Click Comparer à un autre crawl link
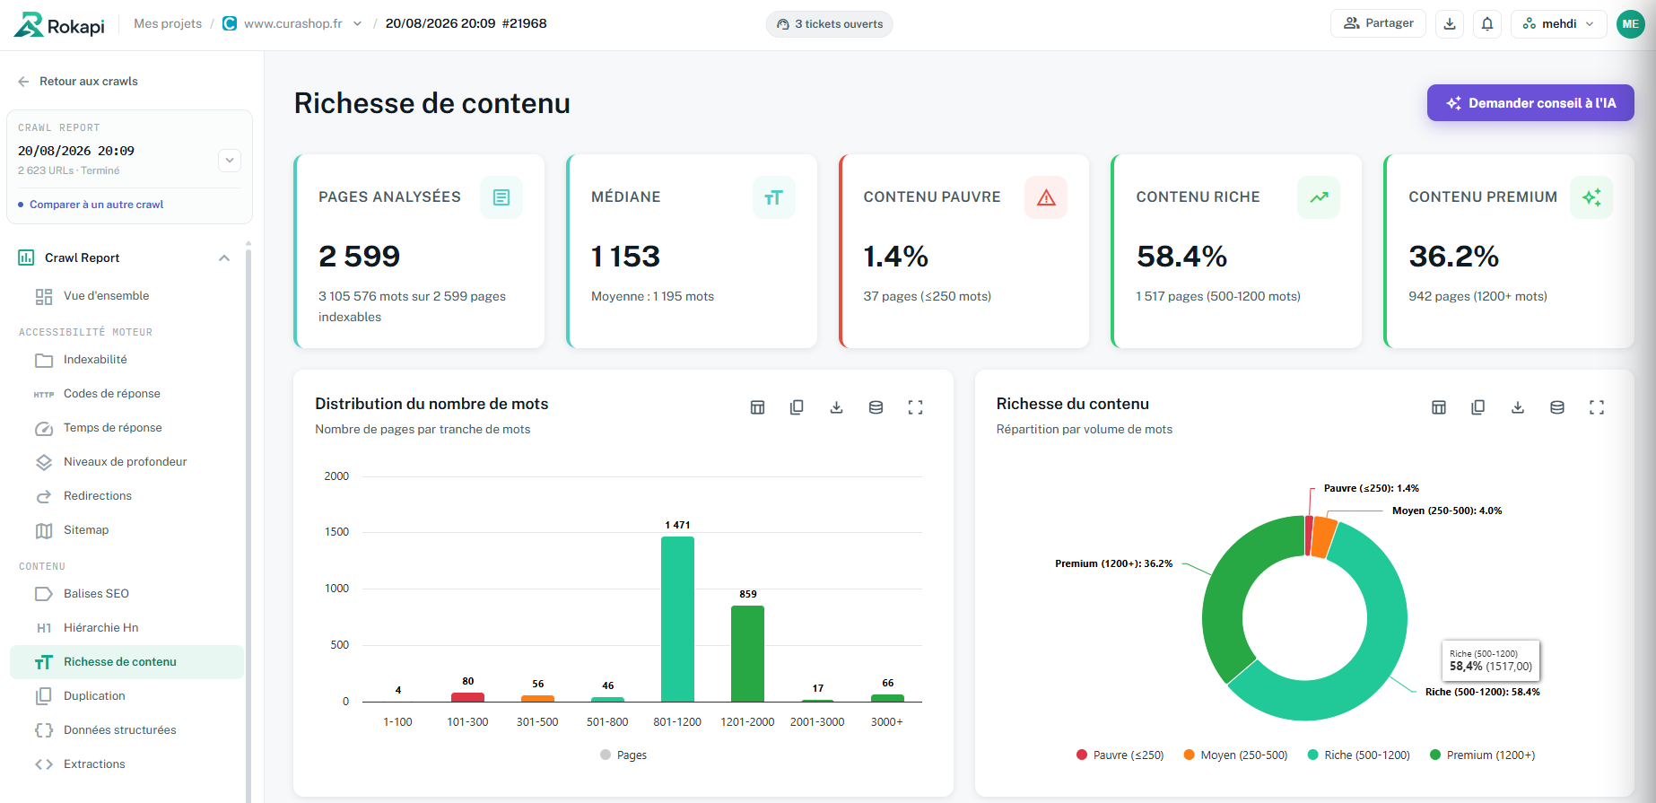 [96, 205]
